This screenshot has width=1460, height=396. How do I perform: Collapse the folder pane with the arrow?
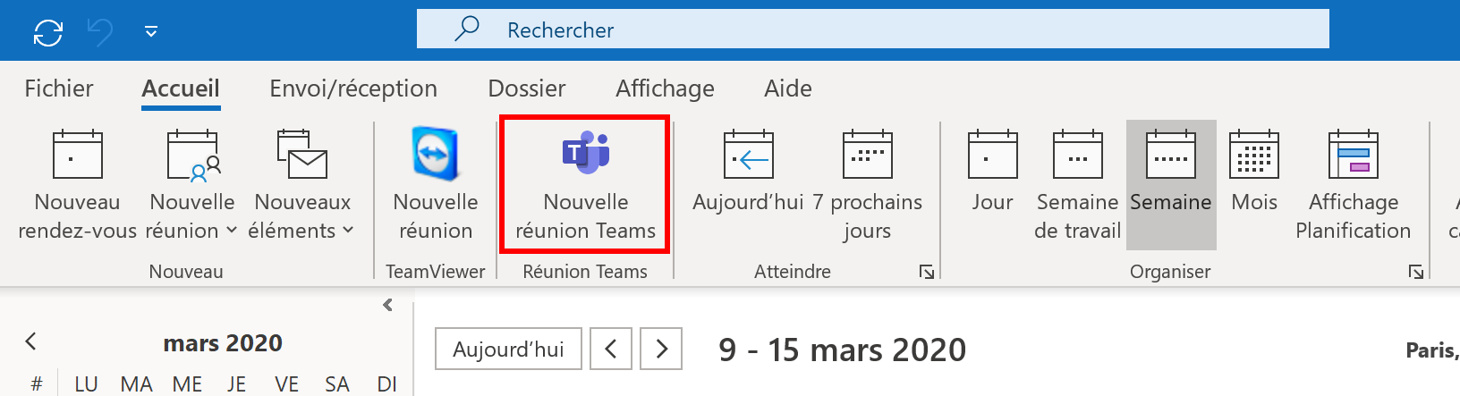point(387,305)
